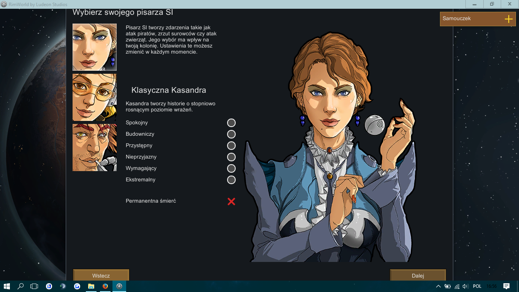Click the 'Permanentna śmierć' label

tap(151, 201)
